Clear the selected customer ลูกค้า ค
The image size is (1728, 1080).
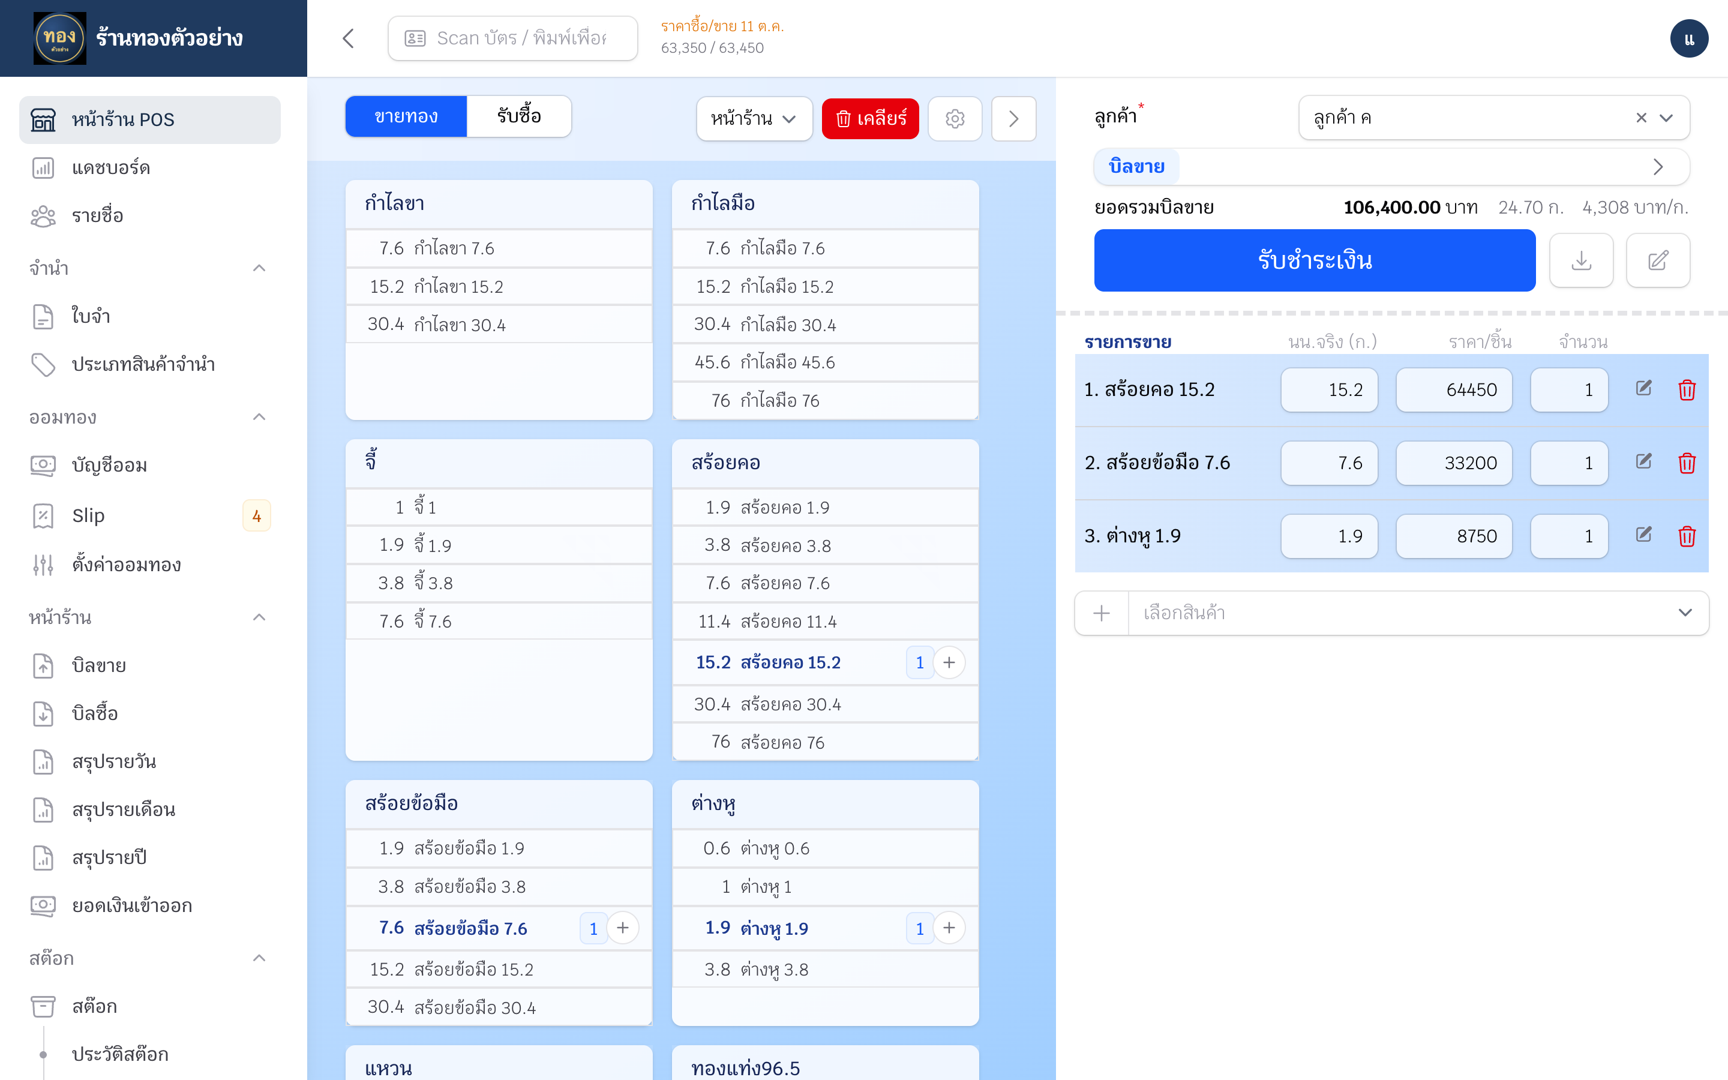(1641, 118)
